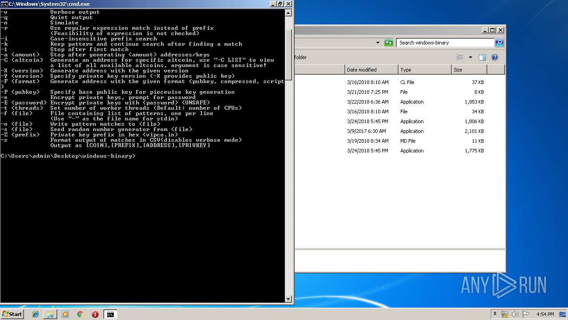568x320 pixels.
Task: Click the Start button
Action: click(x=12, y=314)
